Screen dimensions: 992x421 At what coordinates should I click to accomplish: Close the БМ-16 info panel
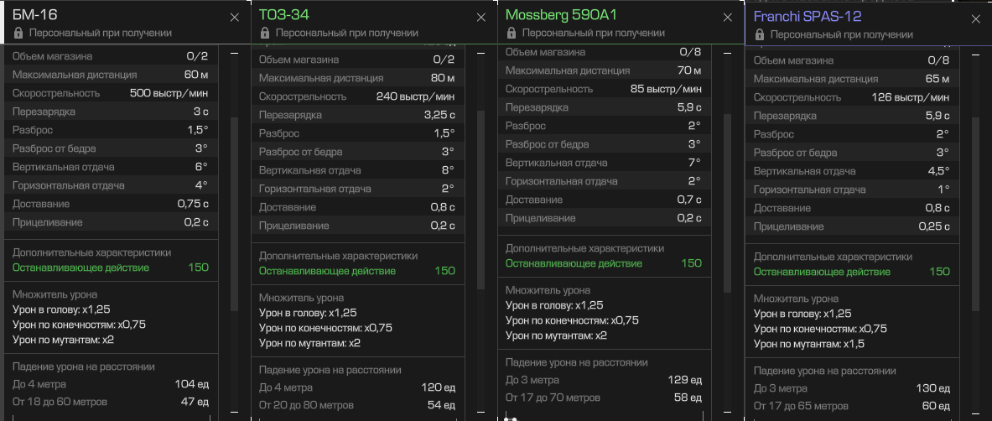[x=234, y=18]
